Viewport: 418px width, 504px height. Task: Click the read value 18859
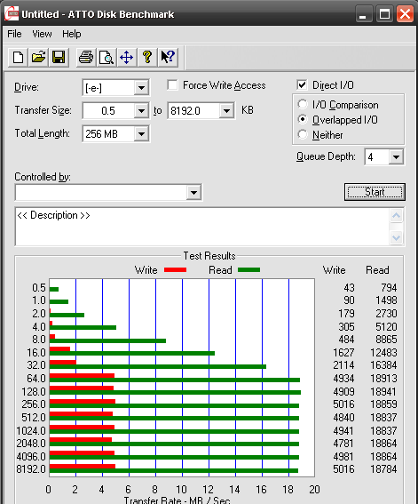tap(383, 404)
